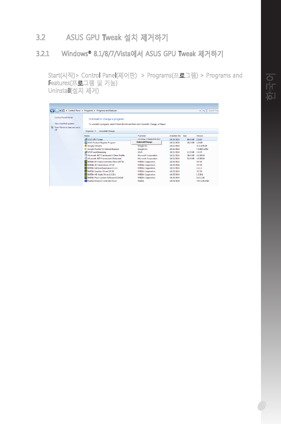This screenshot has height=424, width=281.
Task: Sort by the Name column header
Action: click(110, 136)
